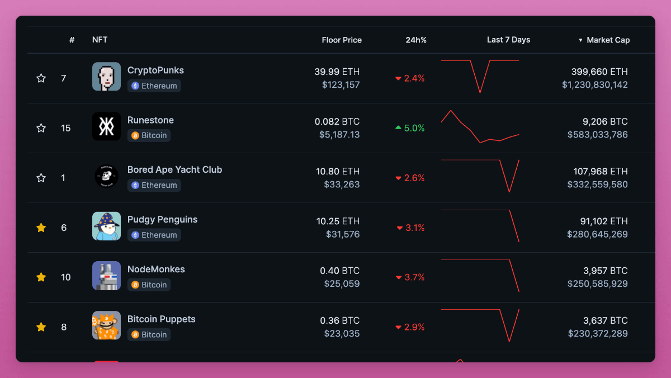
Task: Sort the table by Floor Price
Action: (342, 40)
